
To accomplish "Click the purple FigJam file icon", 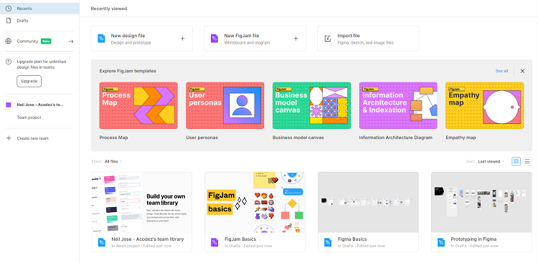I will click(x=214, y=39).
